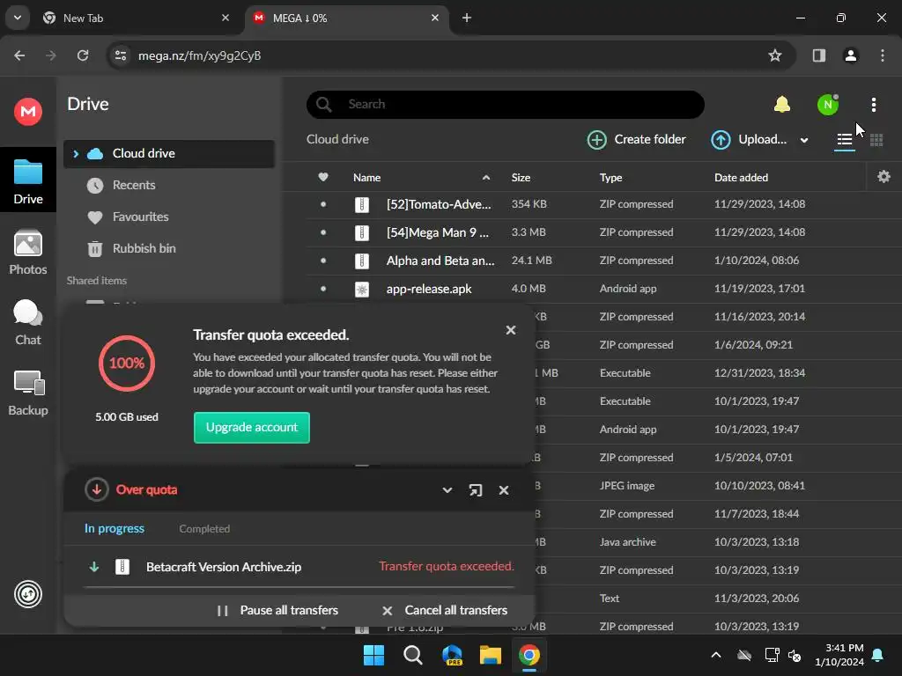The width and height of the screenshot is (902, 676).
Task: Pop out the transfers panel
Action: [x=475, y=490]
